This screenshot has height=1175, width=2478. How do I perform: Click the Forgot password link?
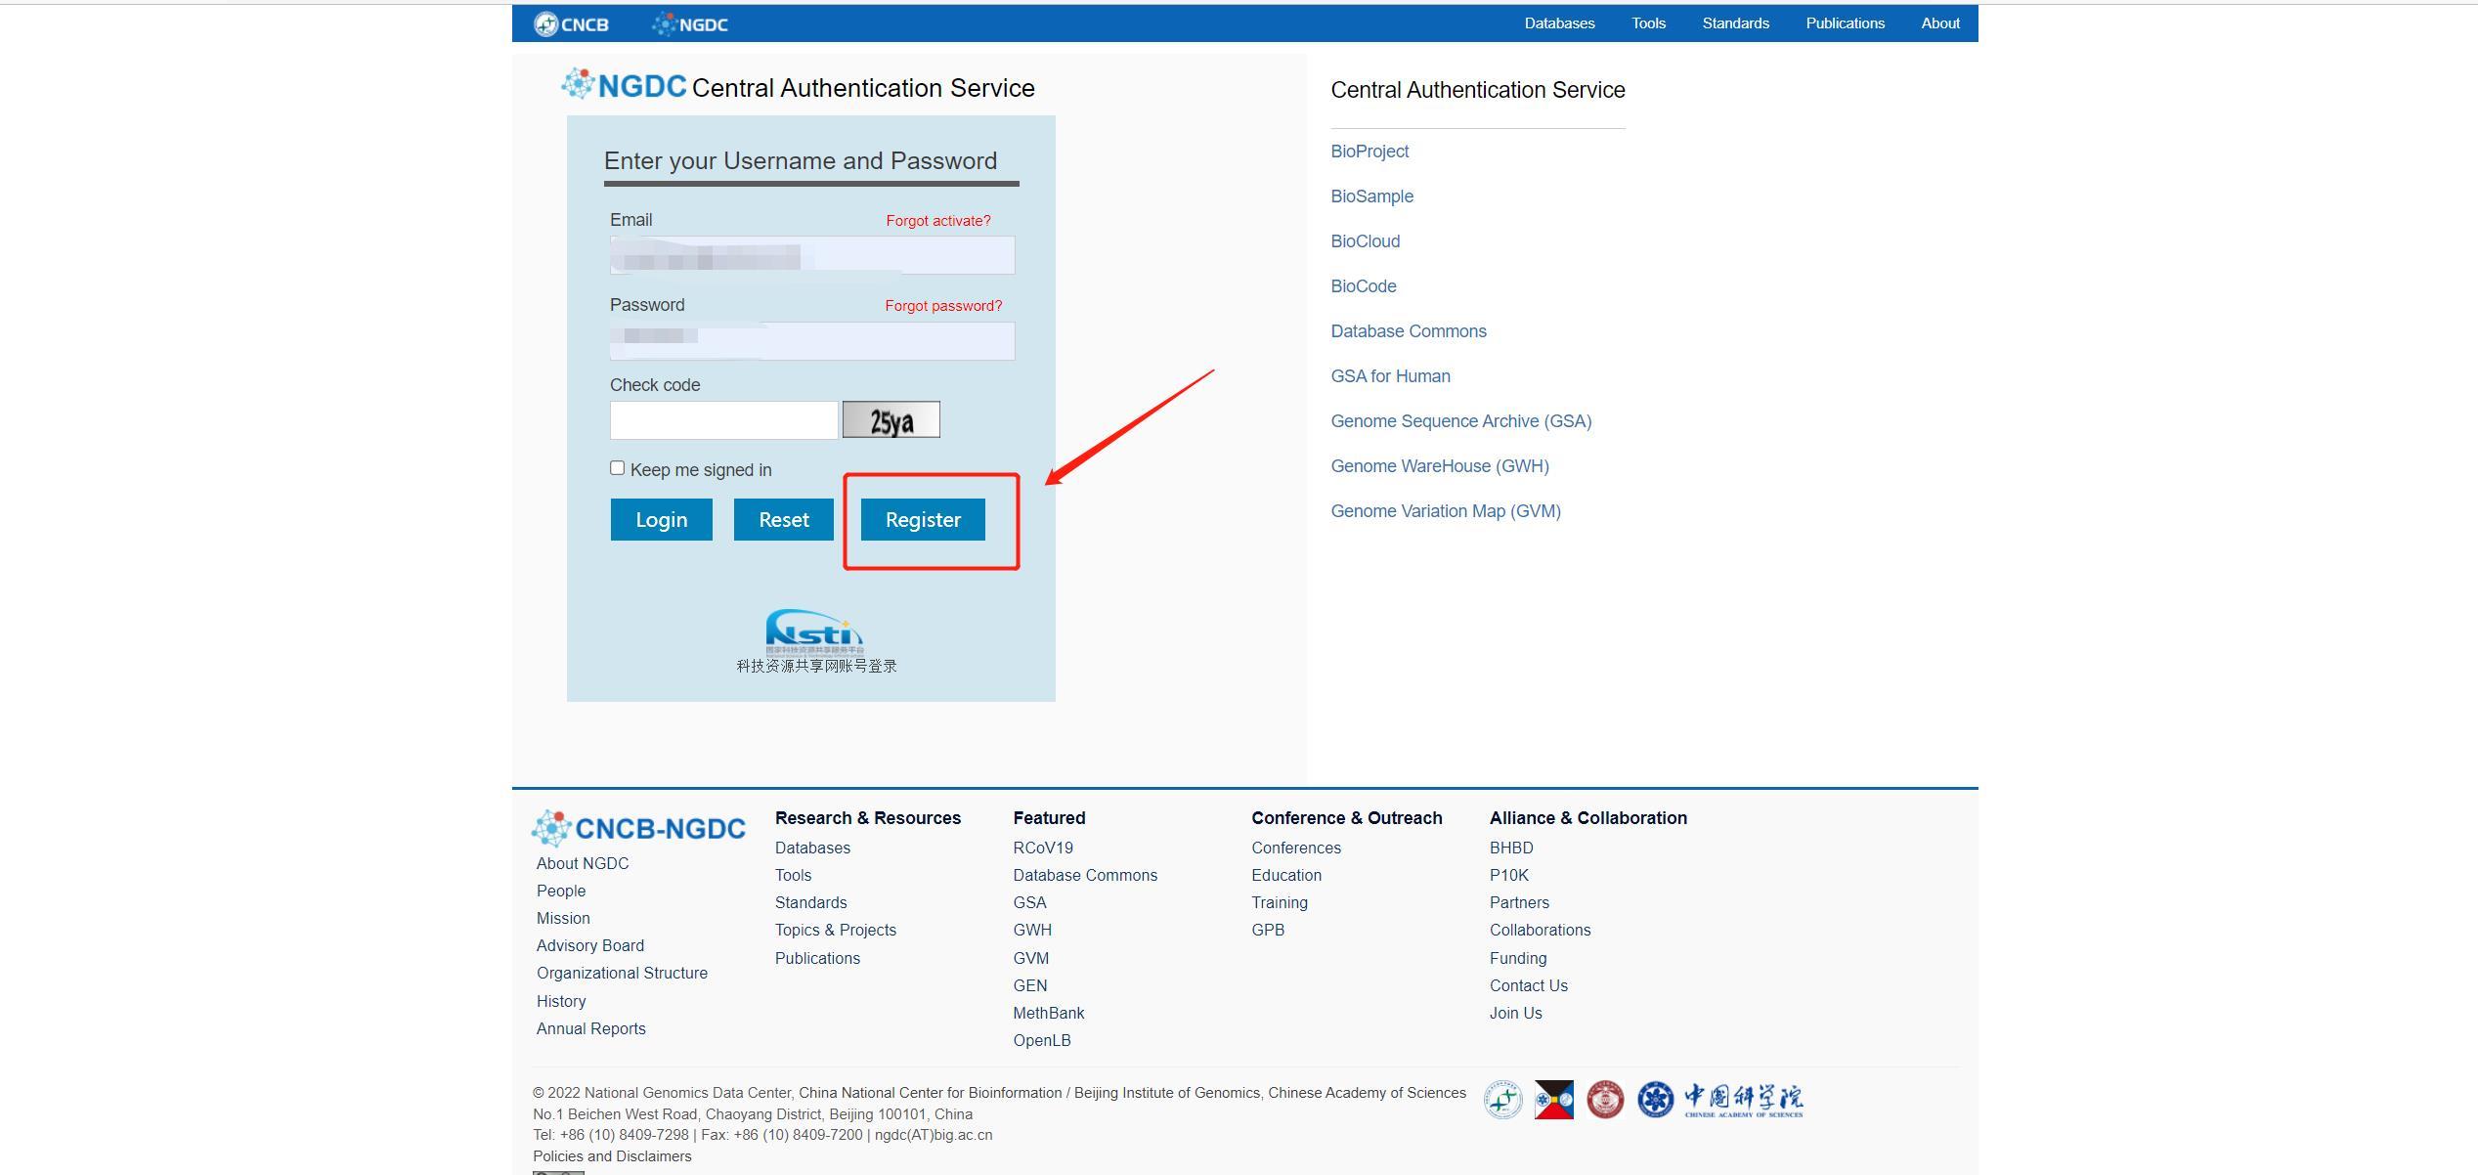pyautogui.click(x=943, y=306)
